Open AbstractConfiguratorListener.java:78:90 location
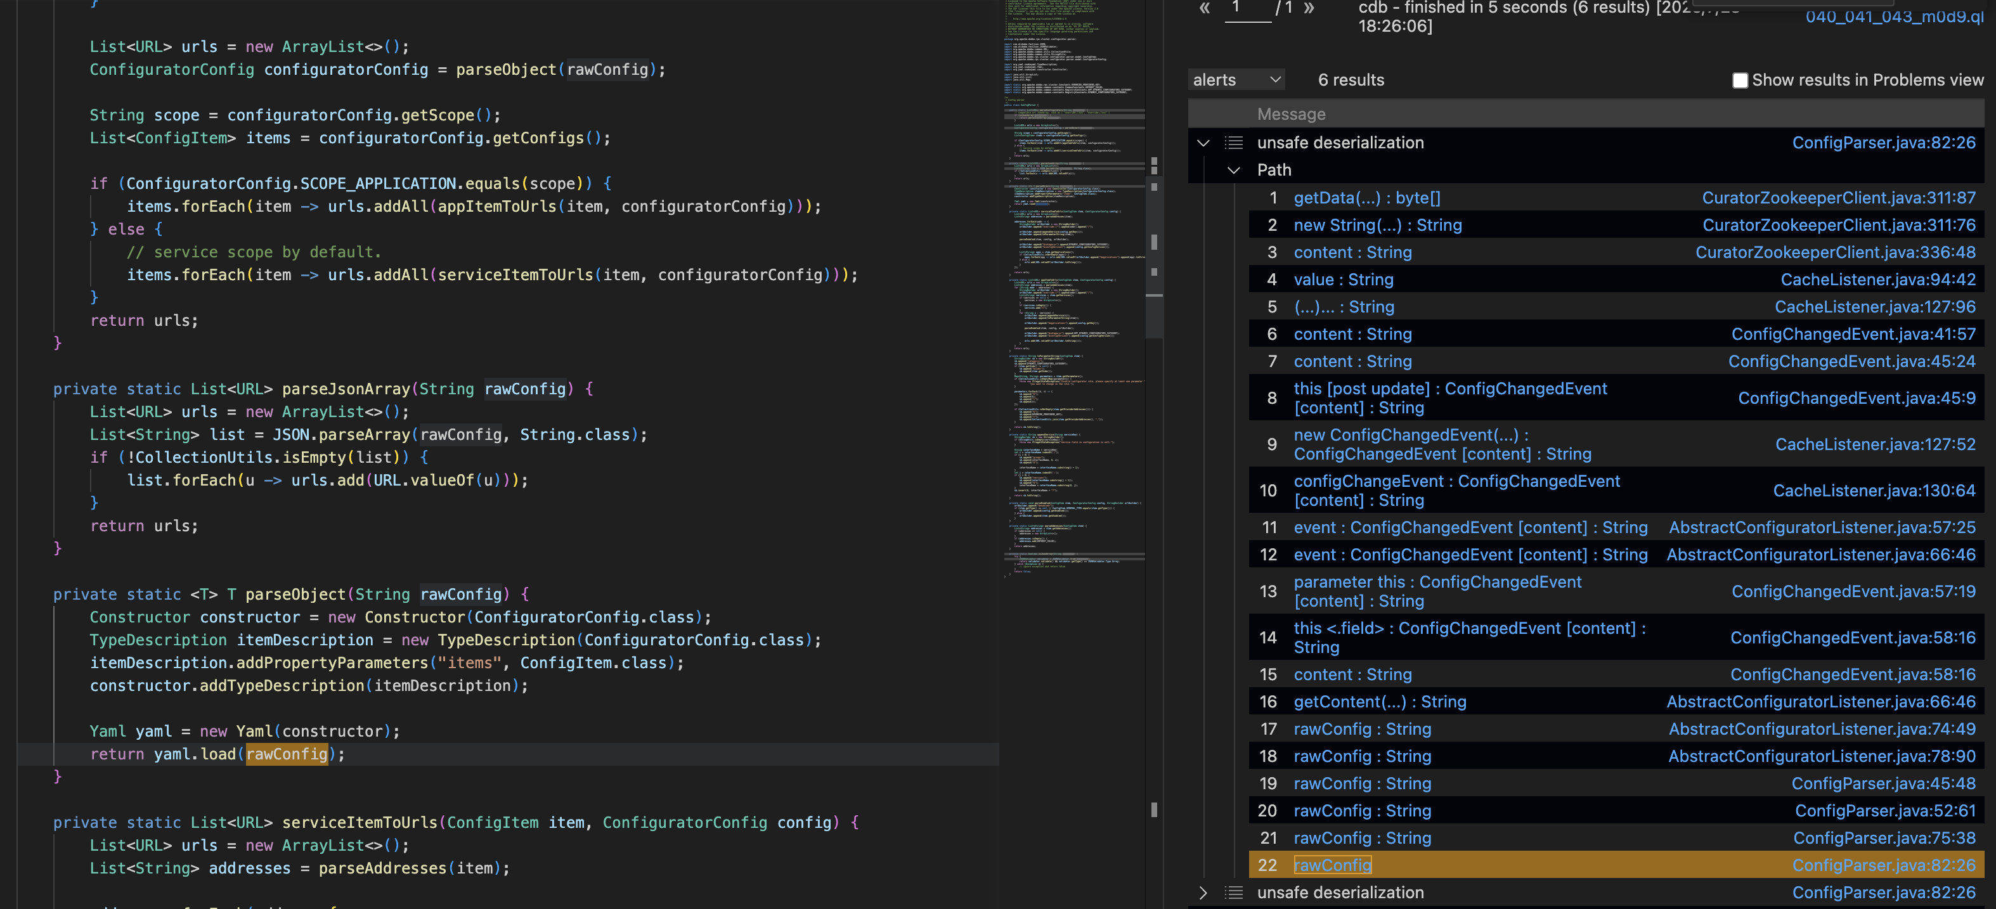This screenshot has width=1996, height=909. click(1822, 756)
